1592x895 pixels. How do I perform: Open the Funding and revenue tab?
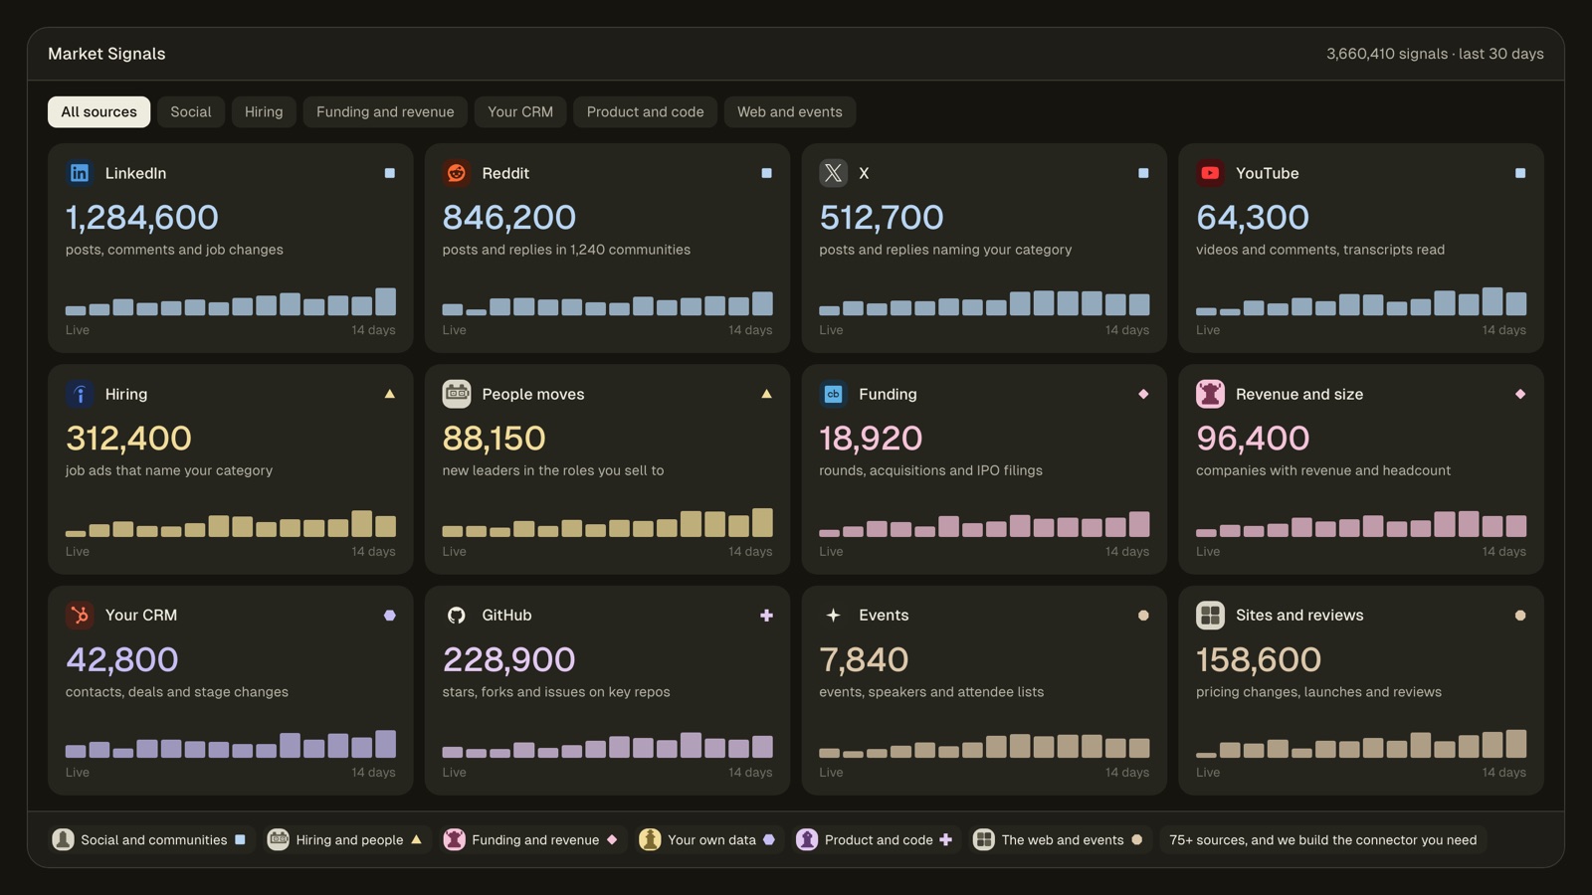tap(385, 111)
